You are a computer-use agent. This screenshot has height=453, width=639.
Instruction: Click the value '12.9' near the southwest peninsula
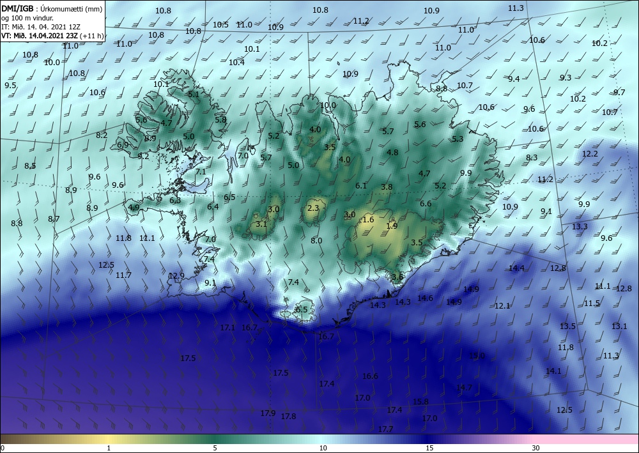[x=176, y=276]
